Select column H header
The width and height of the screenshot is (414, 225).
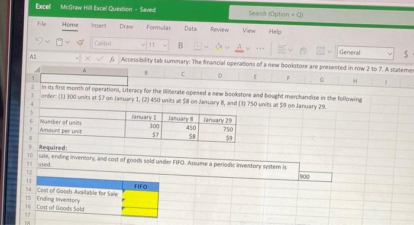355,81
